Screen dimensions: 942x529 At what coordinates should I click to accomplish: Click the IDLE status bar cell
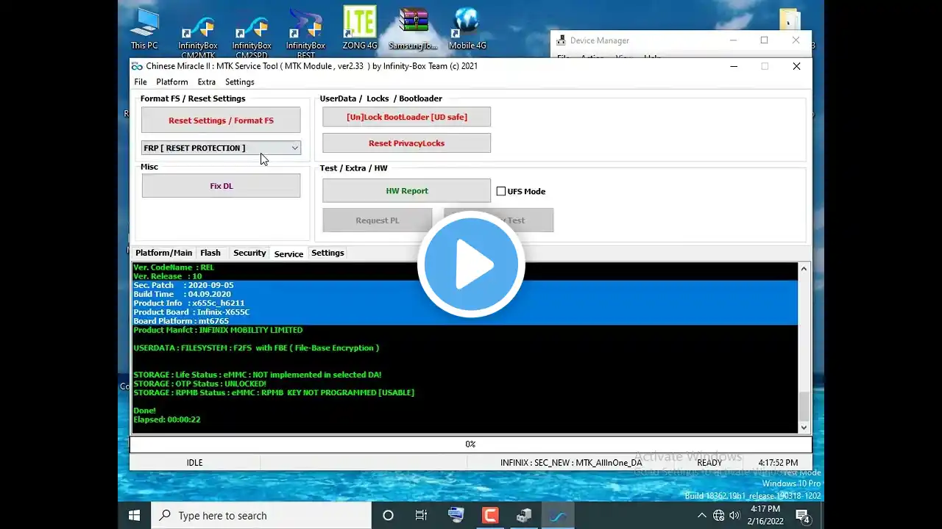(194, 463)
